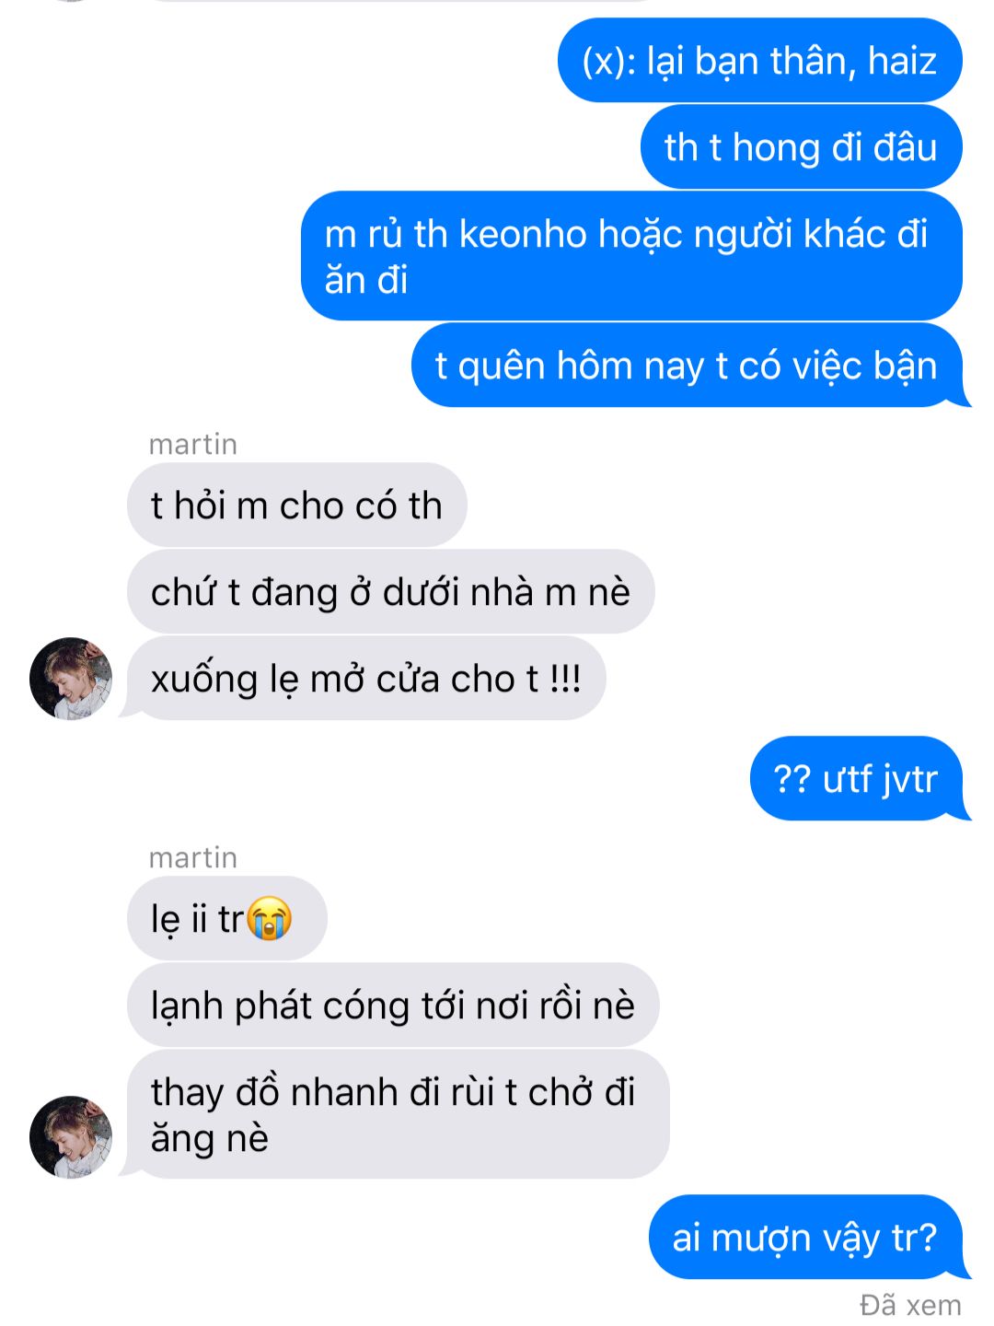Tap the 'ăng nè' line of last gray bubble
Screen dimensions: 994x1326
210,1139
